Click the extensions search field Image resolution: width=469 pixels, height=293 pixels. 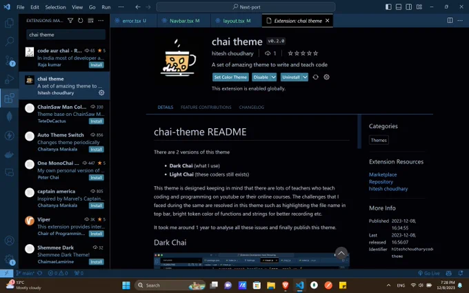(66, 34)
